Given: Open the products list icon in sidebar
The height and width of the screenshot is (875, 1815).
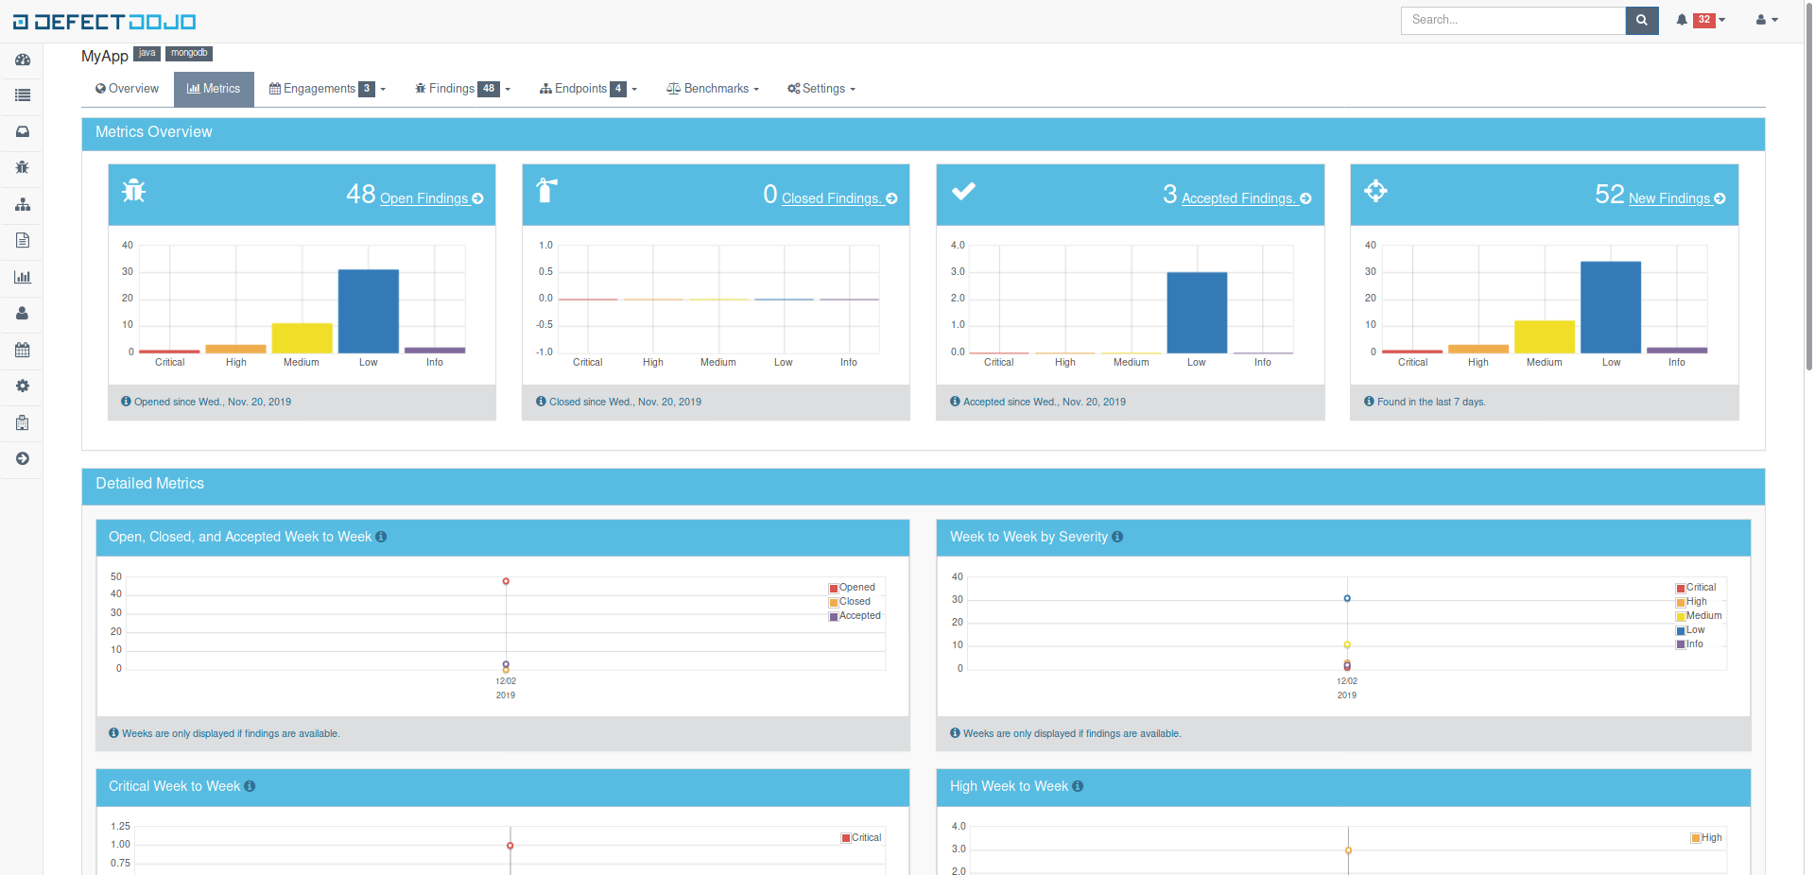Looking at the screenshot, I should tap(23, 95).
